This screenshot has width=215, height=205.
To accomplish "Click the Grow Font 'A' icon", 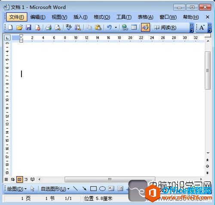I will tap(202, 27).
